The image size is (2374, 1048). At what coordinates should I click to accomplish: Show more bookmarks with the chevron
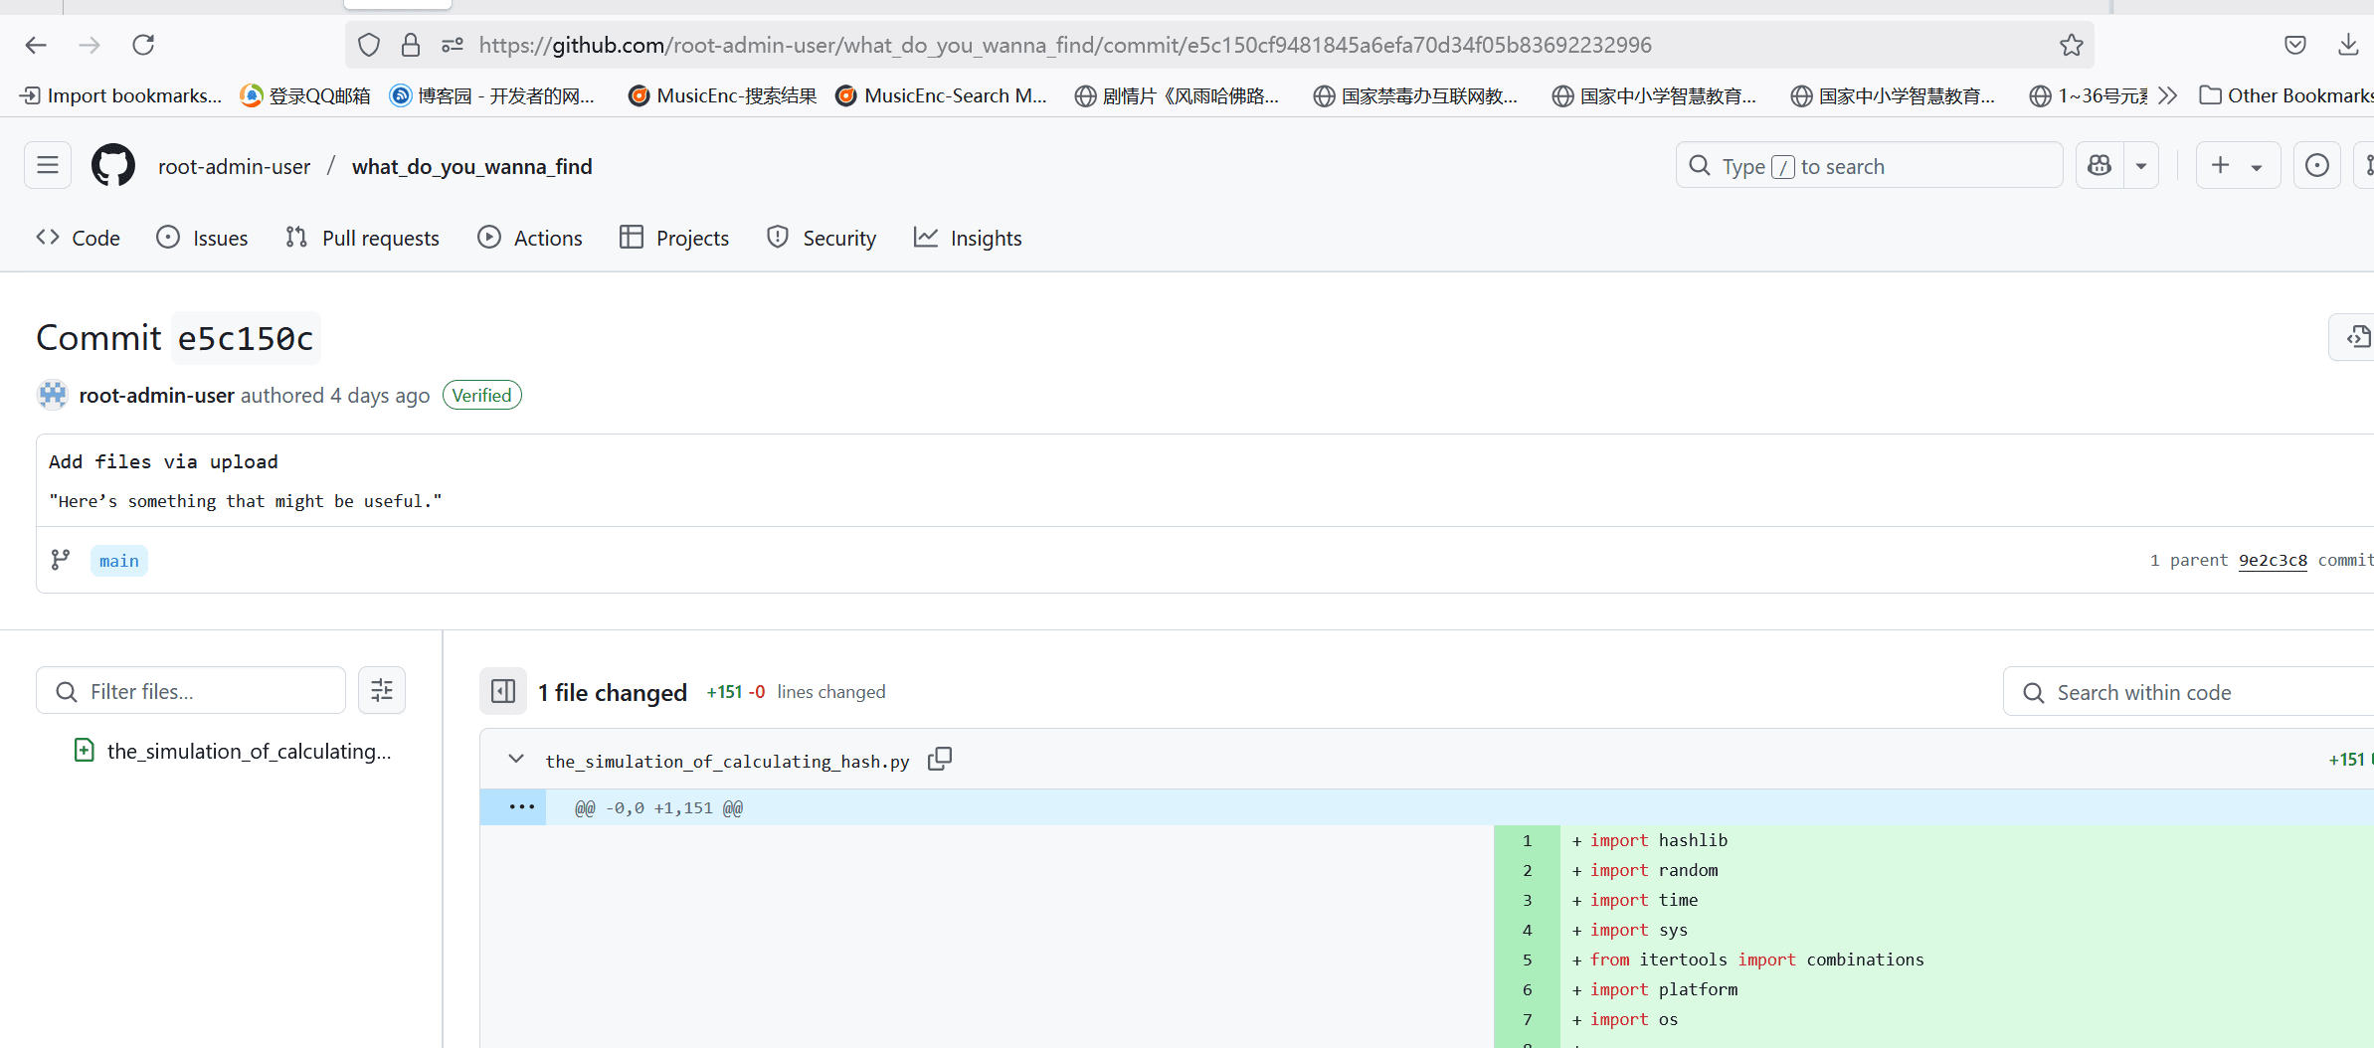click(x=2168, y=95)
